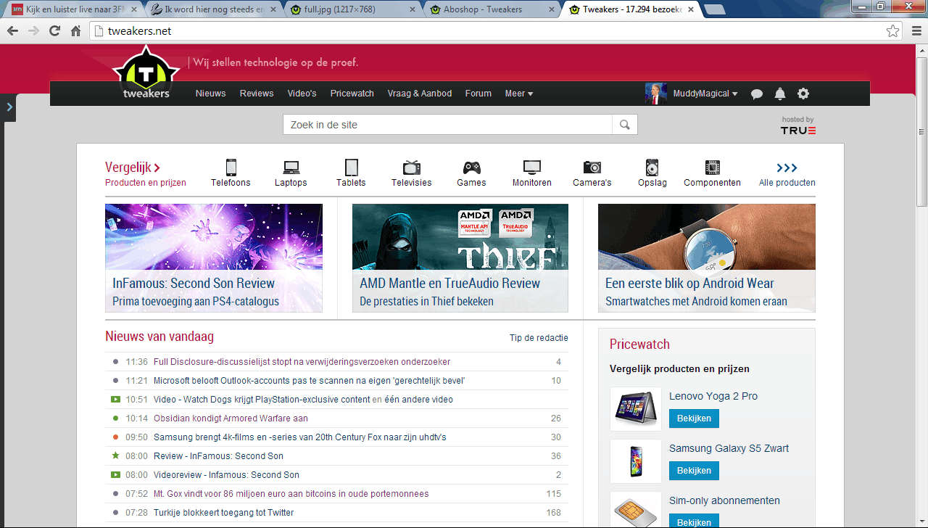Click the TRUE hosting logo
The width and height of the screenshot is (928, 528).
[798, 131]
